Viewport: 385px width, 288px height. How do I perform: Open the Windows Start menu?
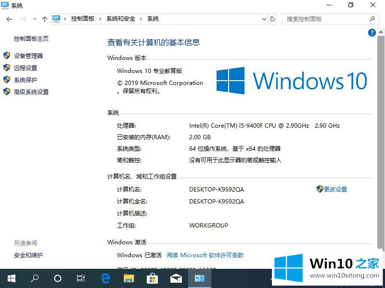11,278
